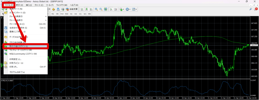Screen dimensions: 259x100
Task: Click the tile windows icon
Action: click(105, 9)
